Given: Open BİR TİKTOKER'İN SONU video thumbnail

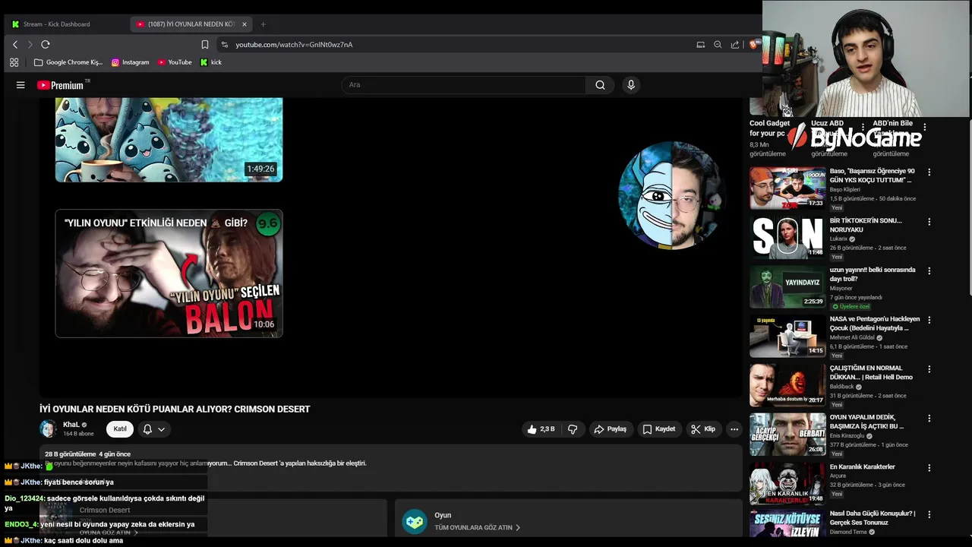Looking at the screenshot, I should (x=787, y=237).
